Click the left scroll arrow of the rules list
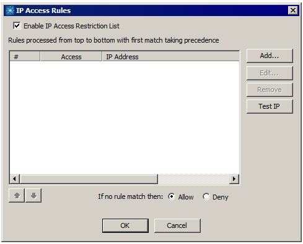The height and width of the screenshot is (244, 303). [14, 179]
